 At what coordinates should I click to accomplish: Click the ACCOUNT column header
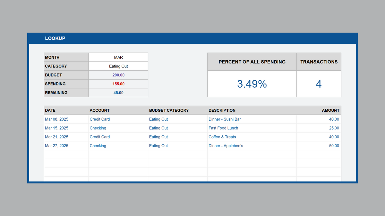click(118, 110)
